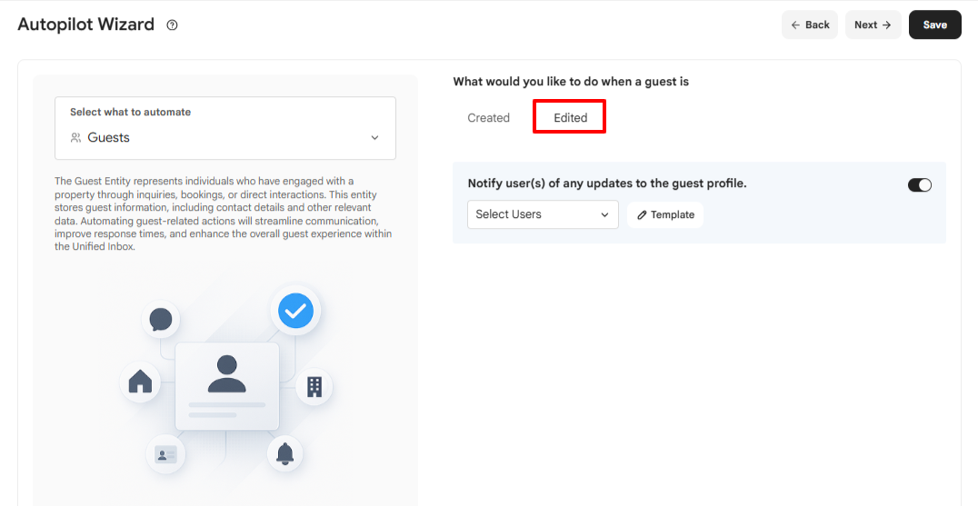Save the autopilot configuration

[x=935, y=25]
